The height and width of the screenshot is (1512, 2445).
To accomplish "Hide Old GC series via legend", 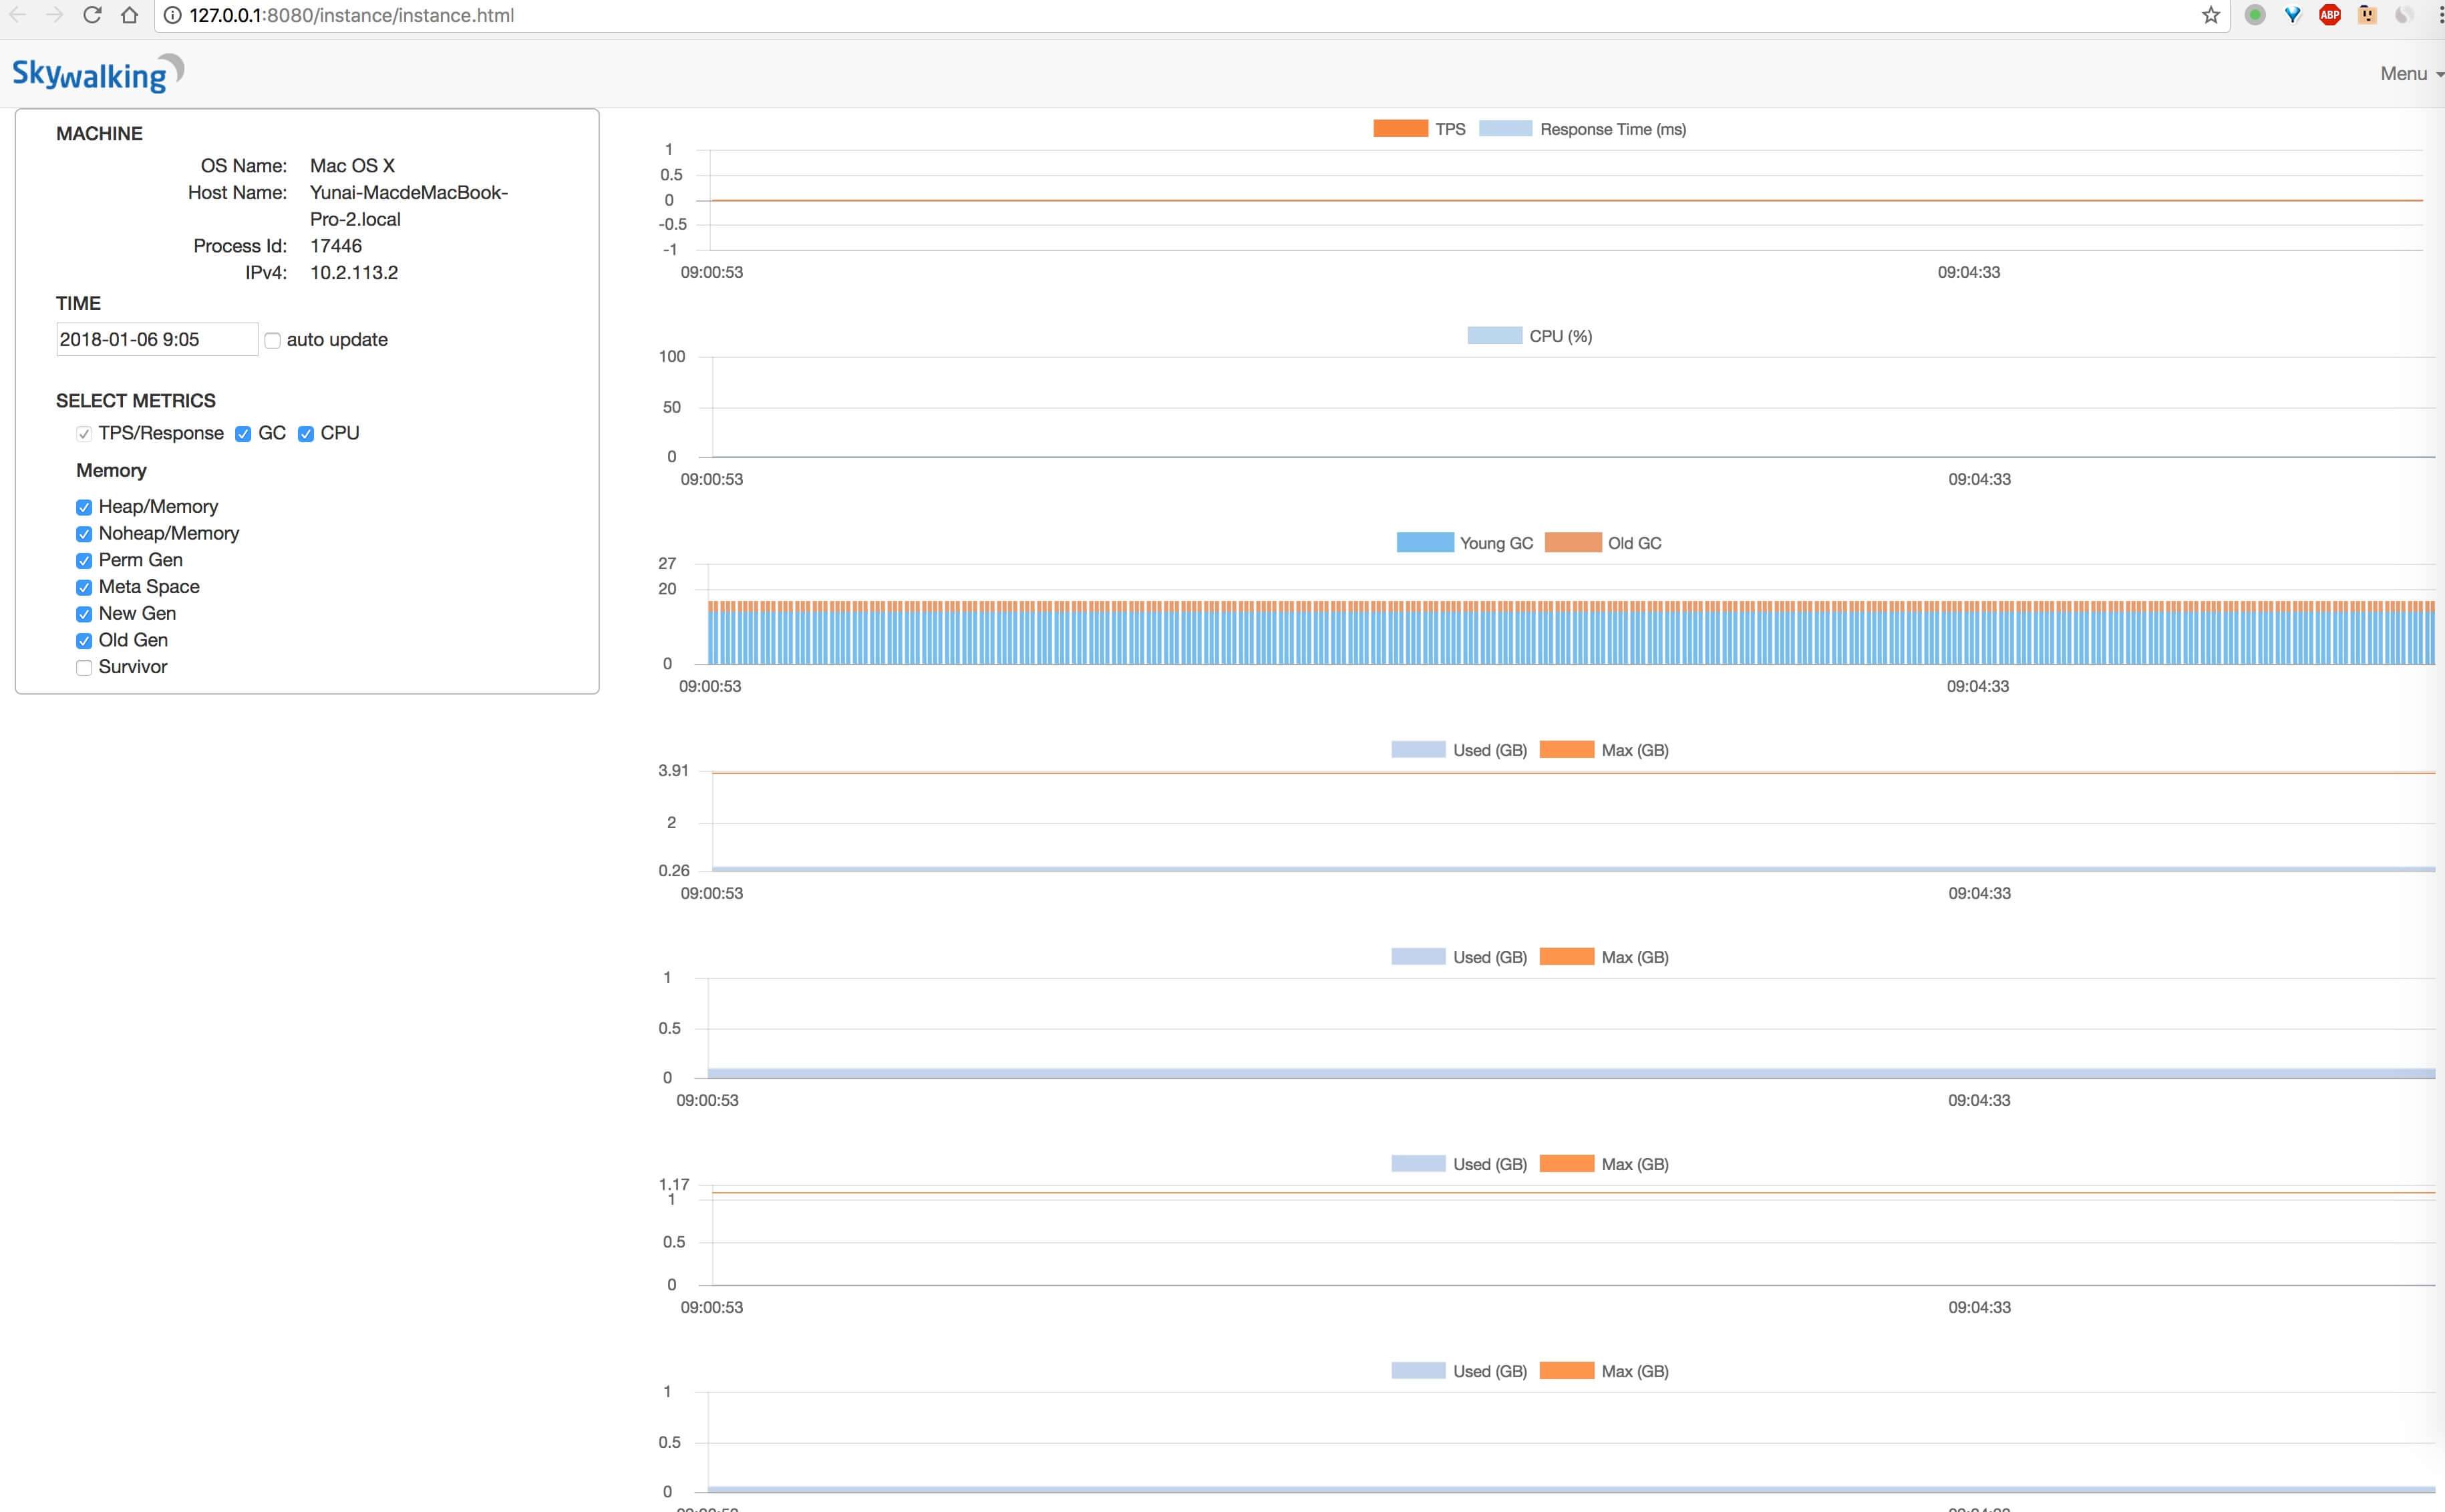I will 1633,543.
